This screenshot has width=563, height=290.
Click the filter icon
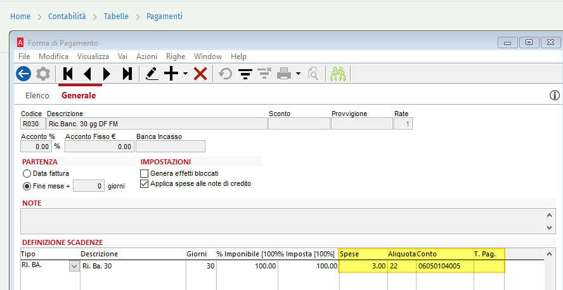pyautogui.click(x=245, y=74)
